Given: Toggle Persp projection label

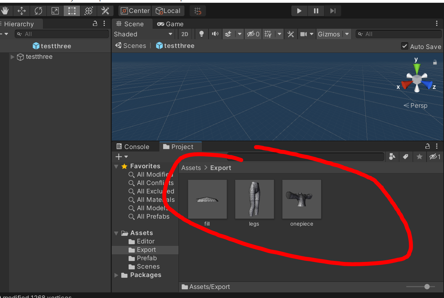Looking at the screenshot, I should pyautogui.click(x=415, y=105).
